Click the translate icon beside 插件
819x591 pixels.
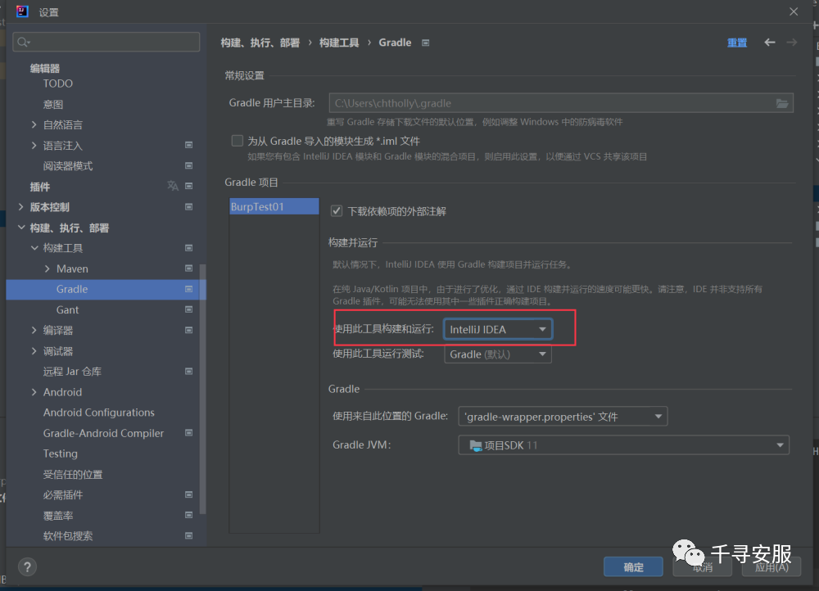tap(172, 186)
